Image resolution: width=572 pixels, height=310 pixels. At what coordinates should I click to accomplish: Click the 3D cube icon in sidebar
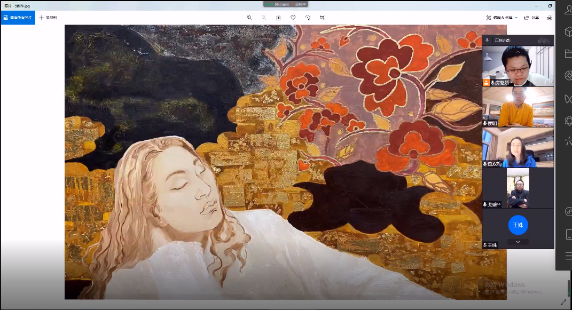(568, 32)
